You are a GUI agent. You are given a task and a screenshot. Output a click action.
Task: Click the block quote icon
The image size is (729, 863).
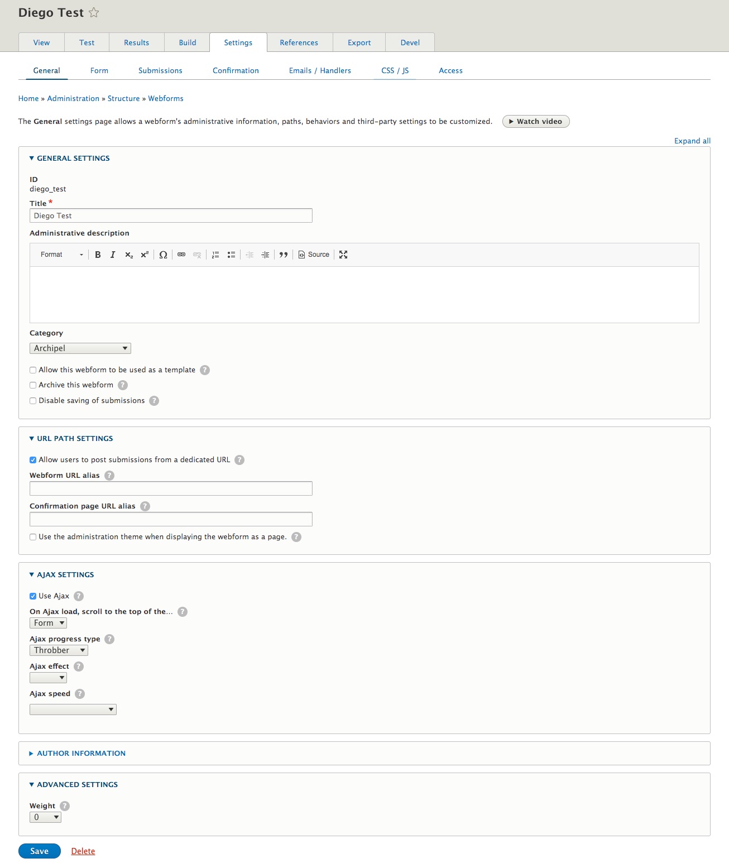coord(284,255)
